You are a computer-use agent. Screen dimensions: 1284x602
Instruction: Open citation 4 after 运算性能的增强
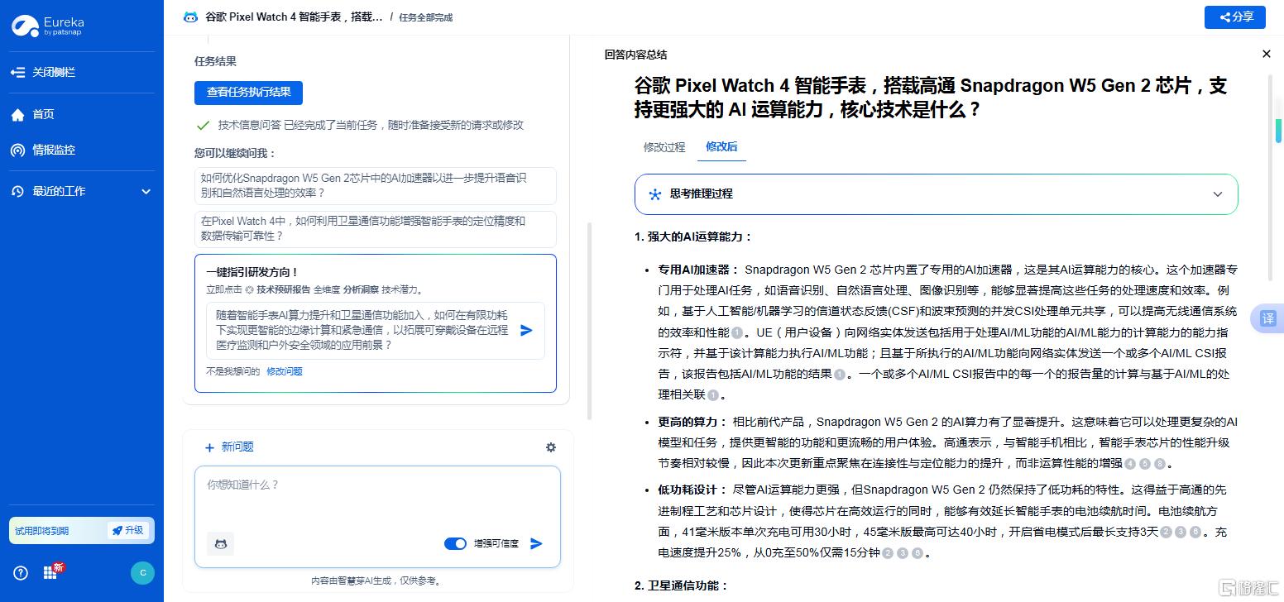(x=1130, y=464)
